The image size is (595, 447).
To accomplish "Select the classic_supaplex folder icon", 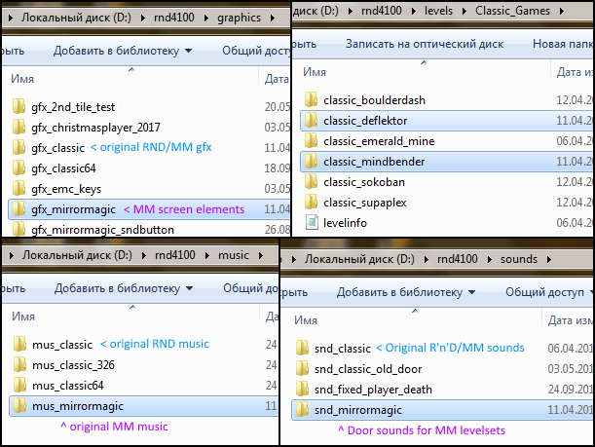I will 311,202.
